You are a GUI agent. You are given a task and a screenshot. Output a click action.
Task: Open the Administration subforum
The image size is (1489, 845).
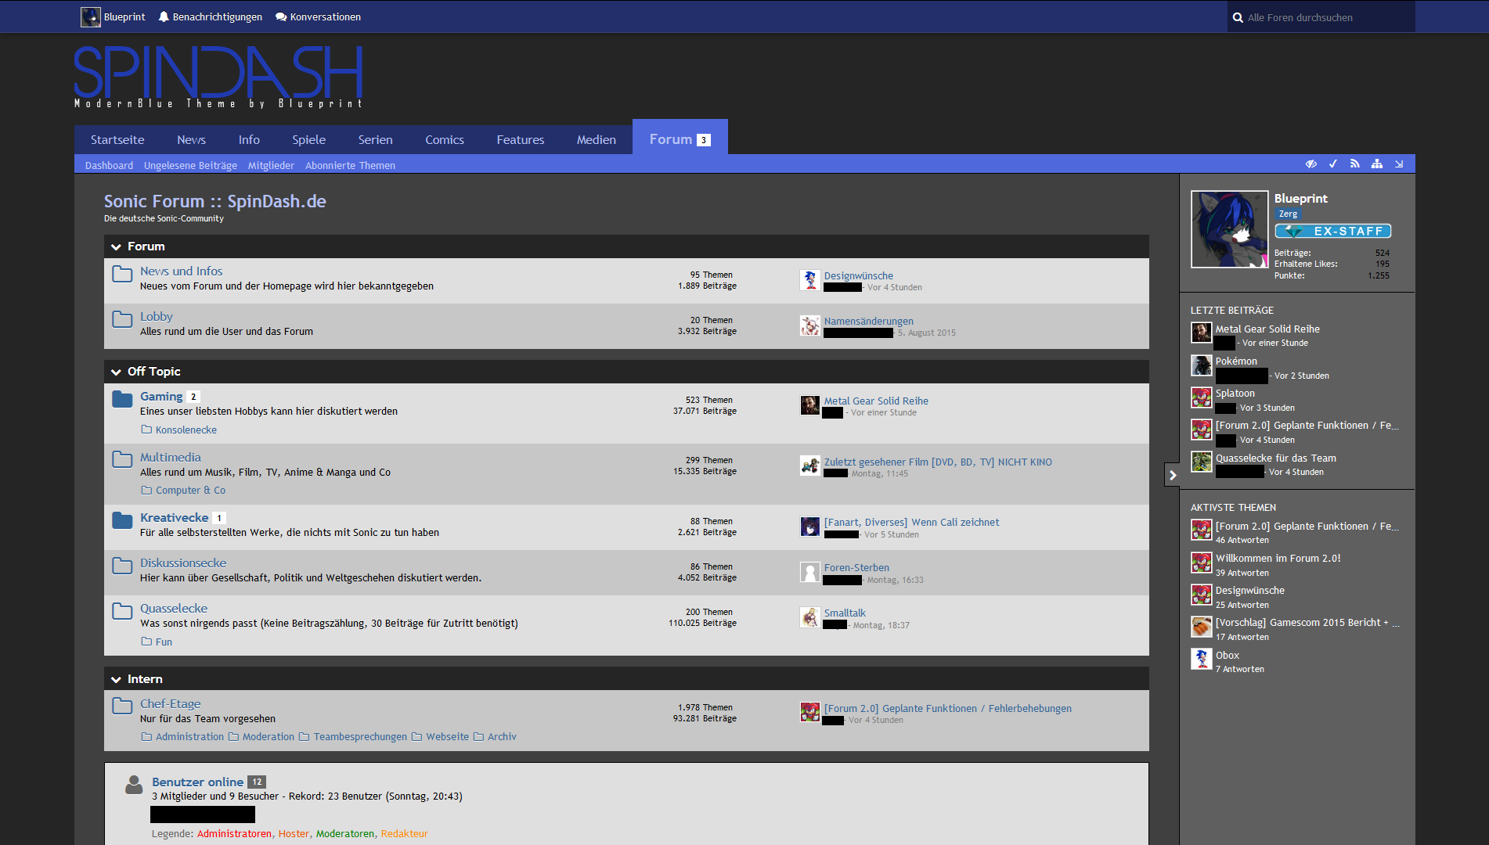click(189, 736)
